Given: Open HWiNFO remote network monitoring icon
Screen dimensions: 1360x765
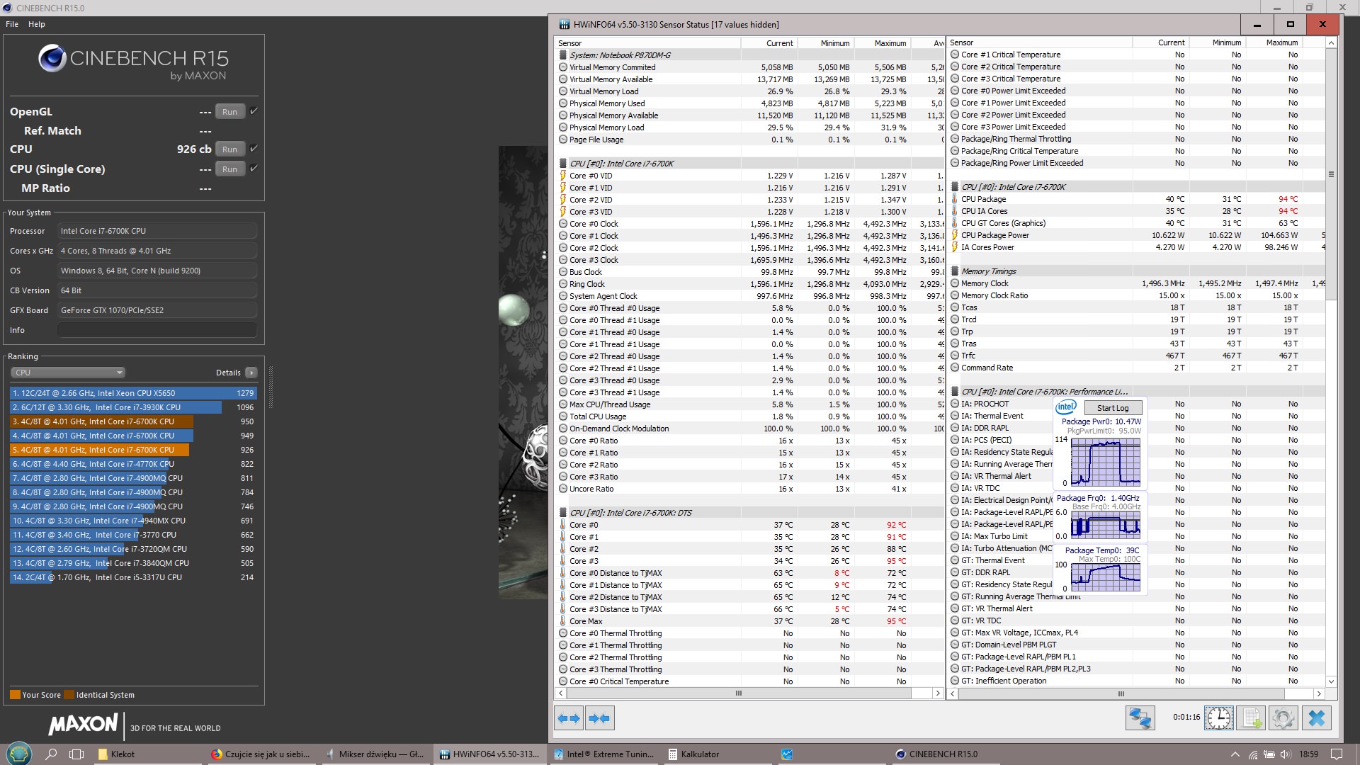Looking at the screenshot, I should coord(1140,718).
